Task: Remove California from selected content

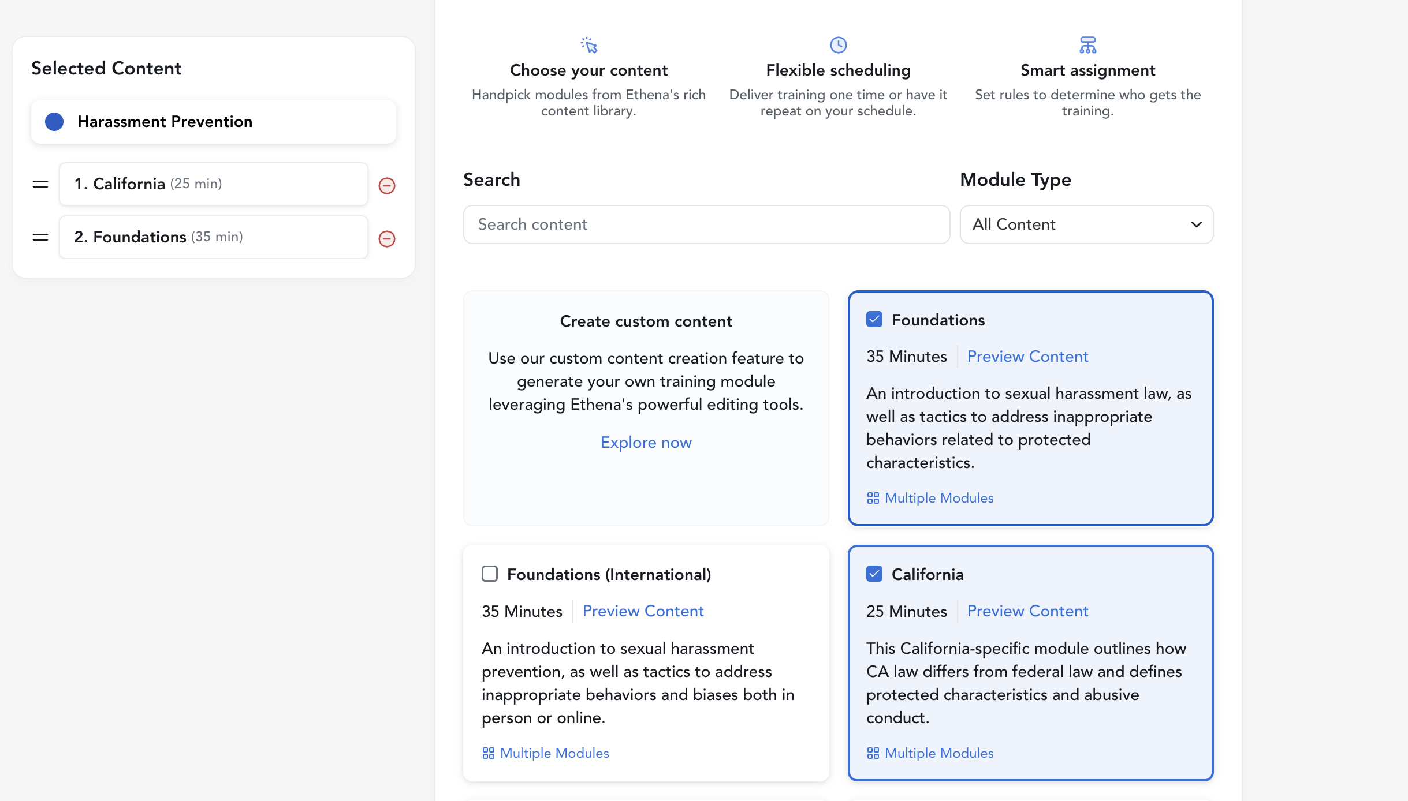Action: click(x=386, y=185)
